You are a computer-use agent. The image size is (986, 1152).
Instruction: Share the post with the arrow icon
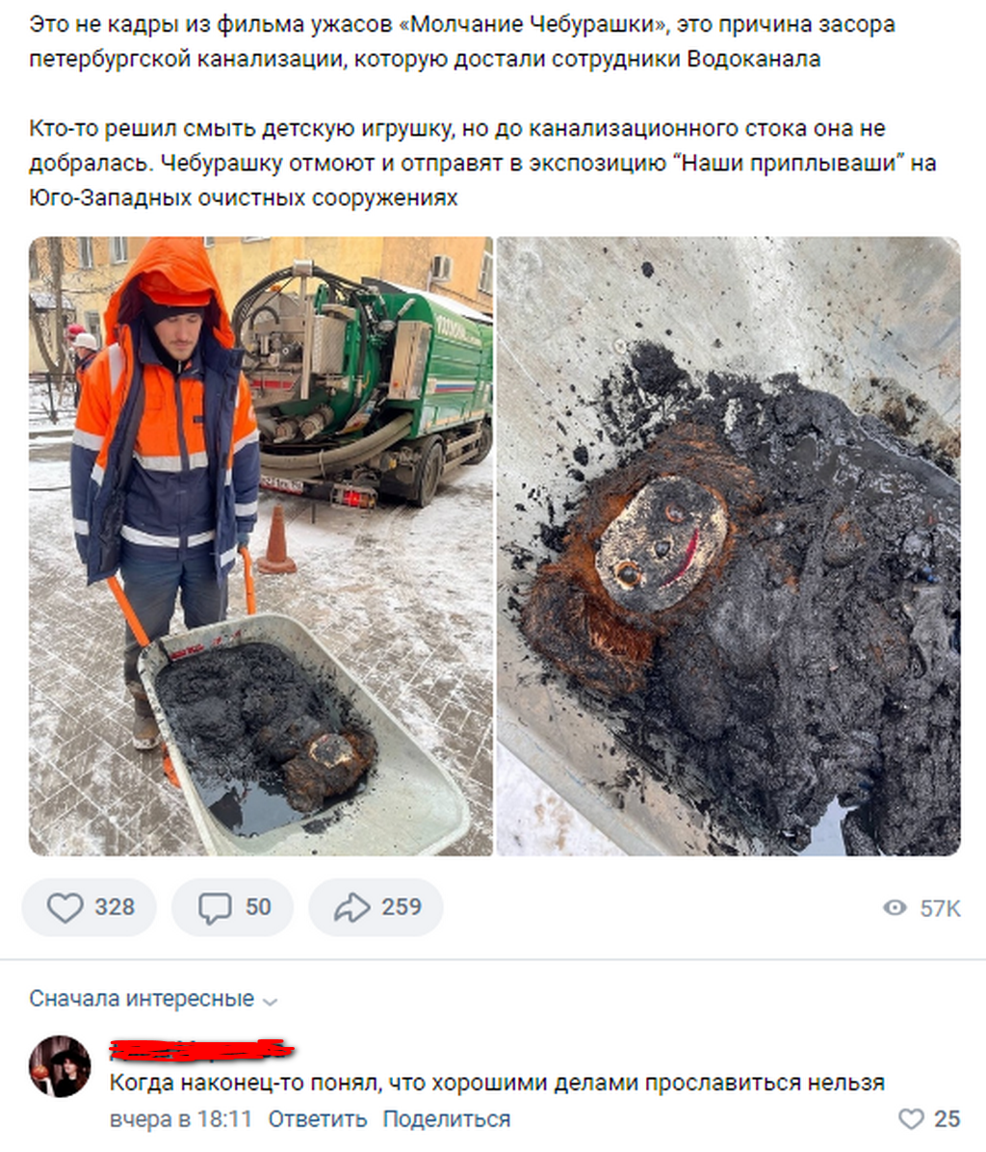tap(352, 907)
